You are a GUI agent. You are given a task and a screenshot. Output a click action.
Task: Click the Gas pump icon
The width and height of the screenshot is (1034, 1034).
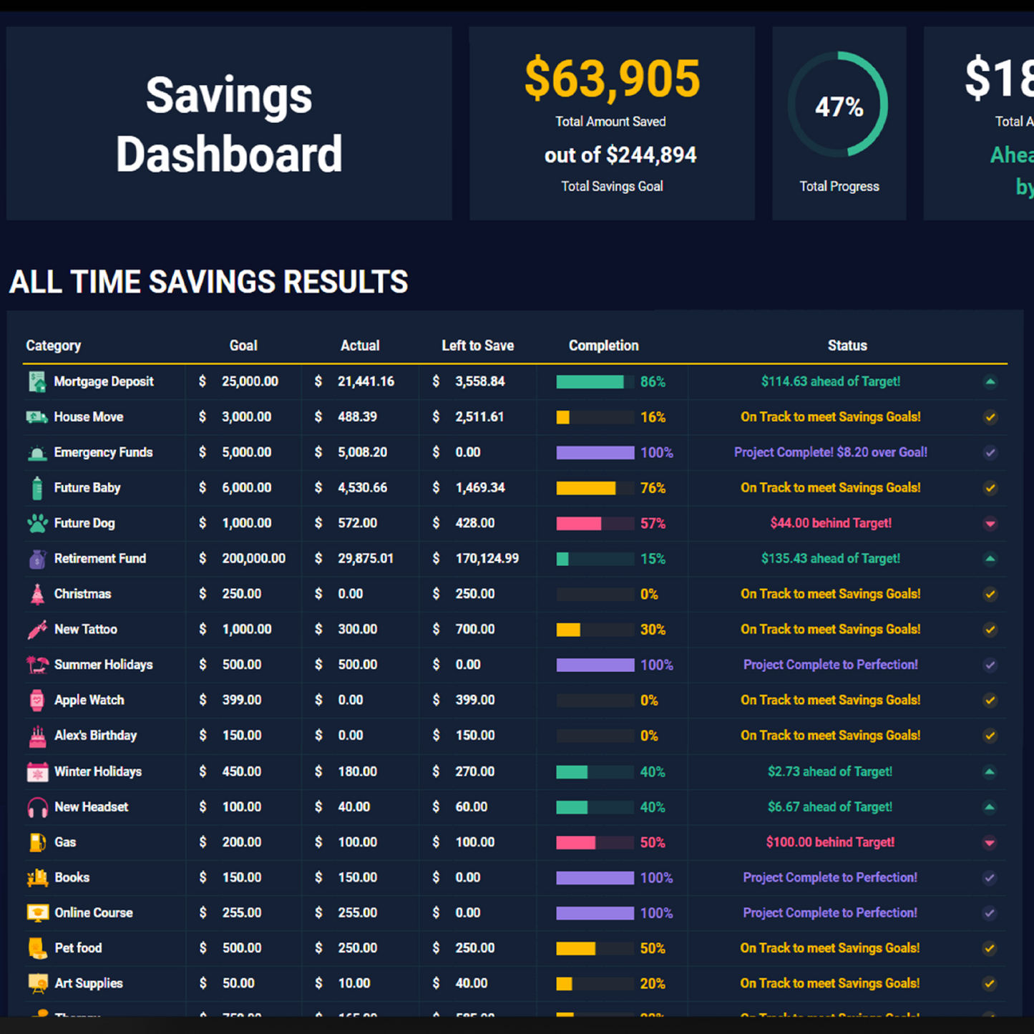click(x=37, y=842)
